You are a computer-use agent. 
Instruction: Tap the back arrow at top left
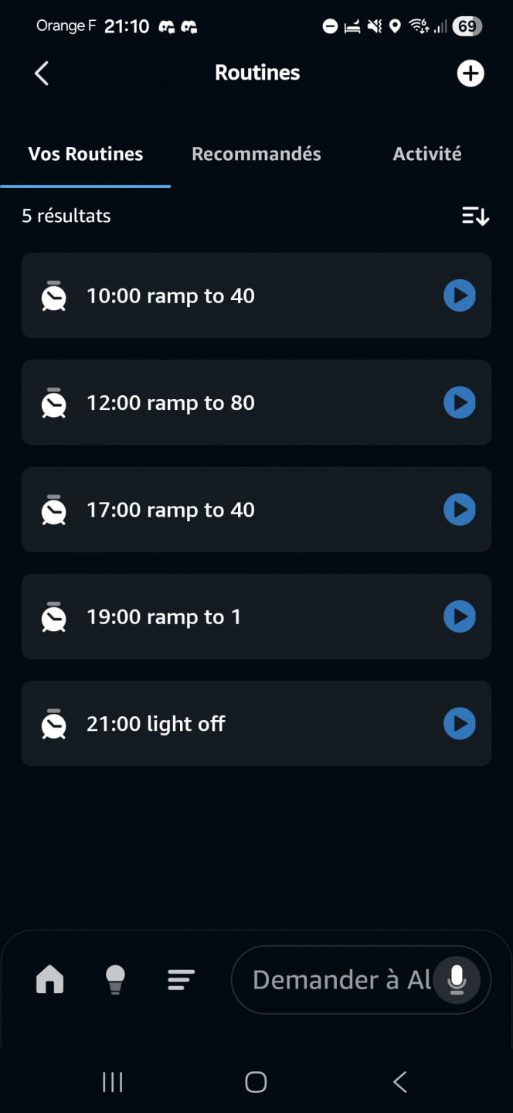[42, 73]
